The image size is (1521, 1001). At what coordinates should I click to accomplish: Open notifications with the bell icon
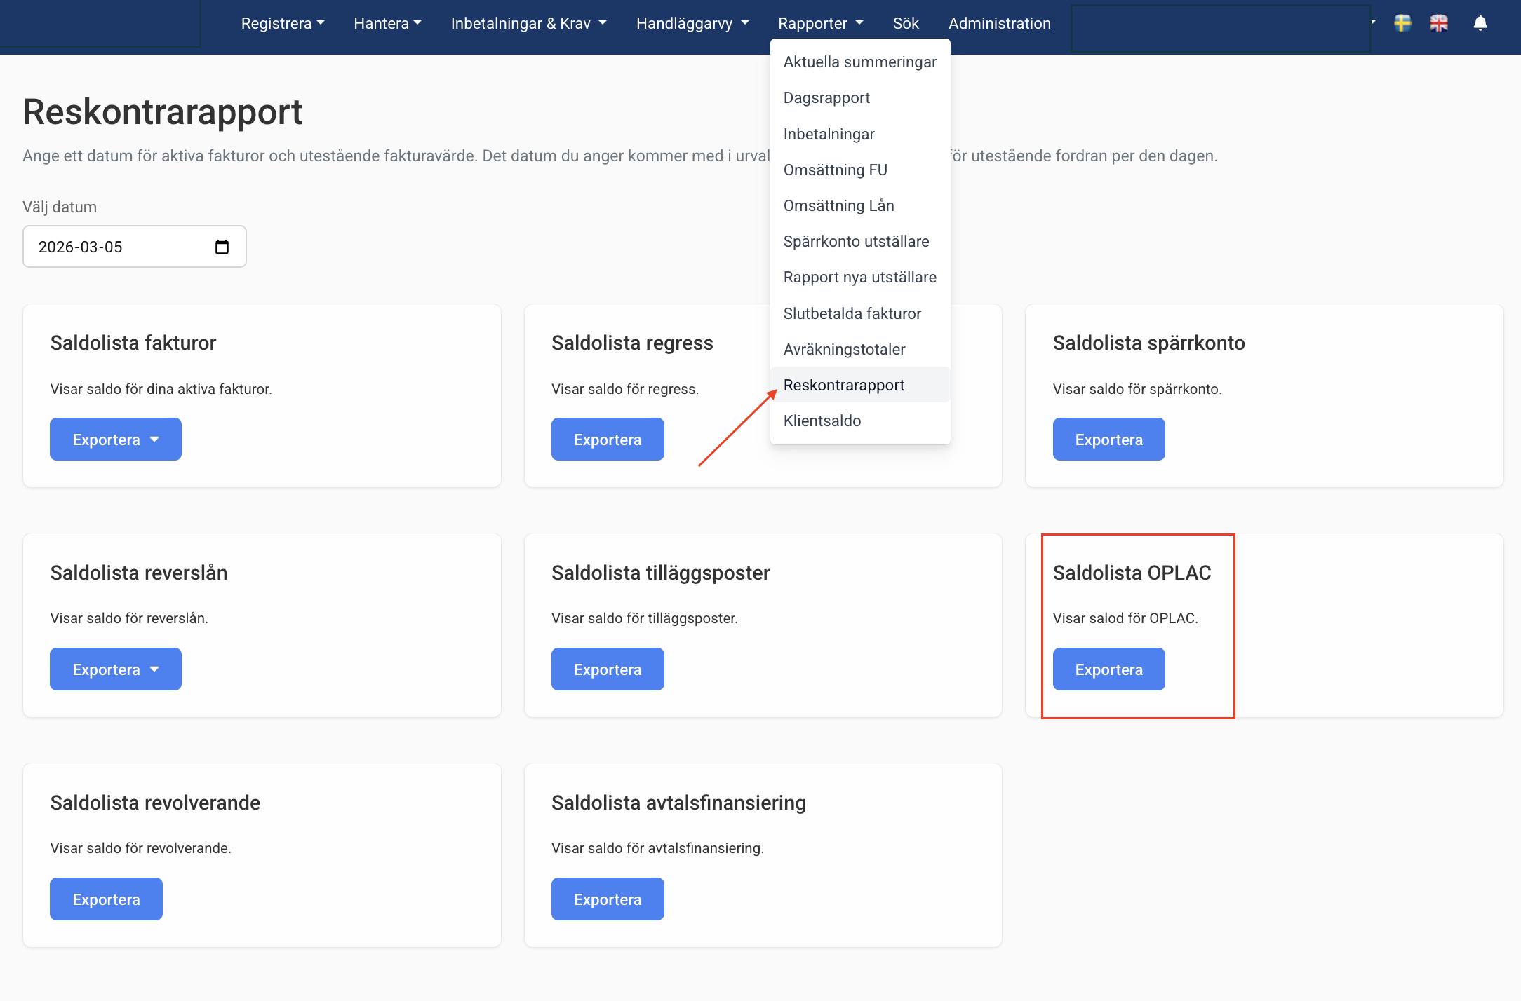(x=1480, y=23)
